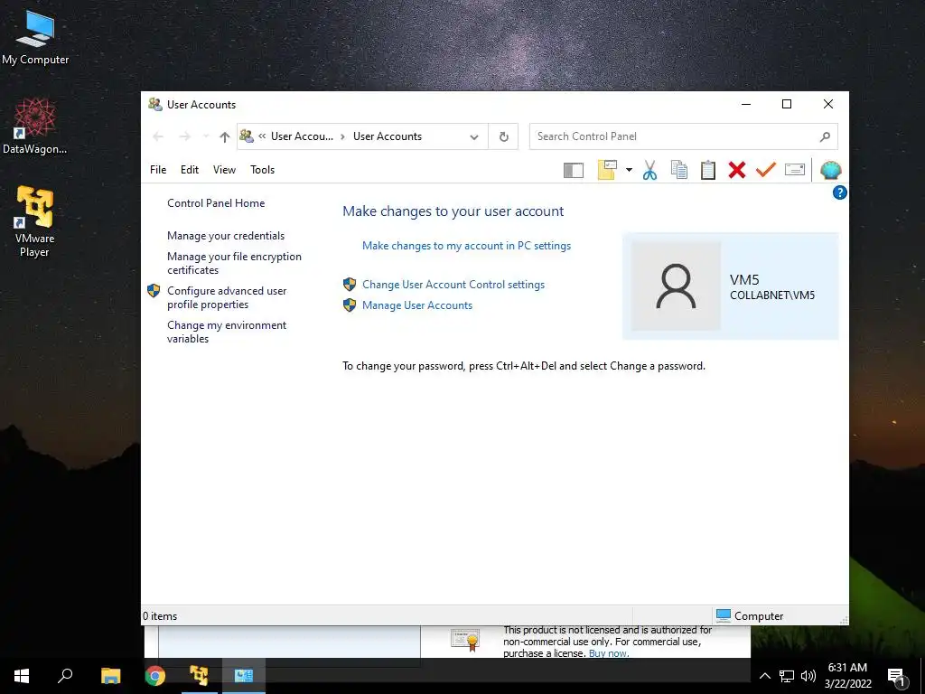
Task: Click the Cut scissors icon
Action: [649, 170]
